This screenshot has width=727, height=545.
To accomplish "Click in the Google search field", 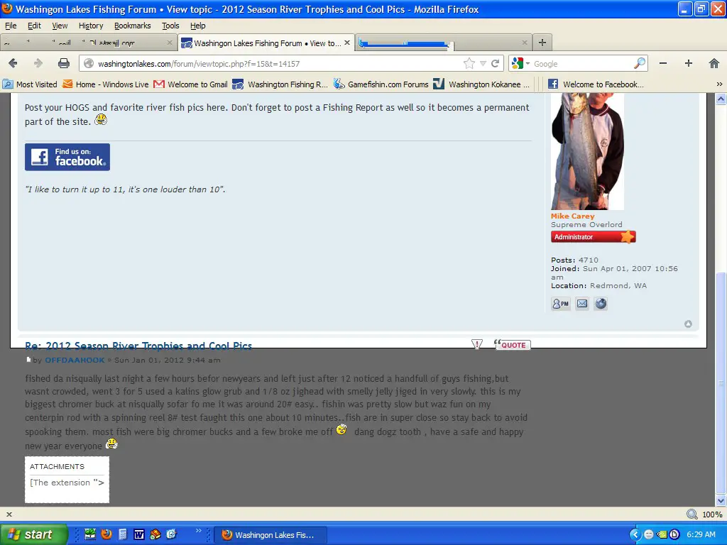I will pyautogui.click(x=582, y=63).
